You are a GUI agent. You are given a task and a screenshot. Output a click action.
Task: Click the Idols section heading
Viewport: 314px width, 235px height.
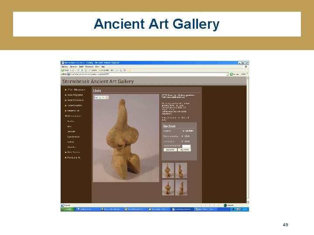click(97, 91)
